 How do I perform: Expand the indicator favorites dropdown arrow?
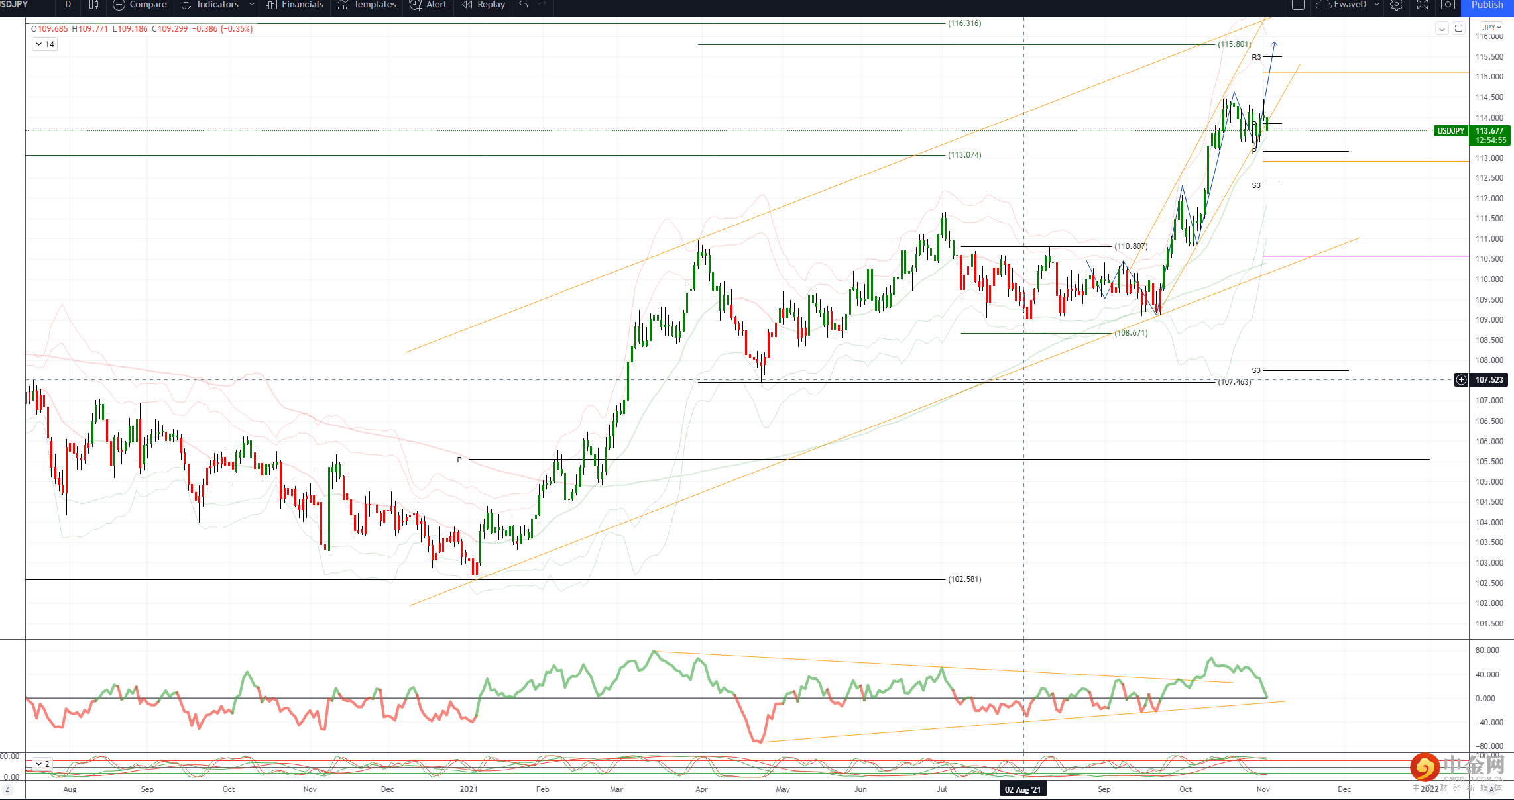coord(252,5)
